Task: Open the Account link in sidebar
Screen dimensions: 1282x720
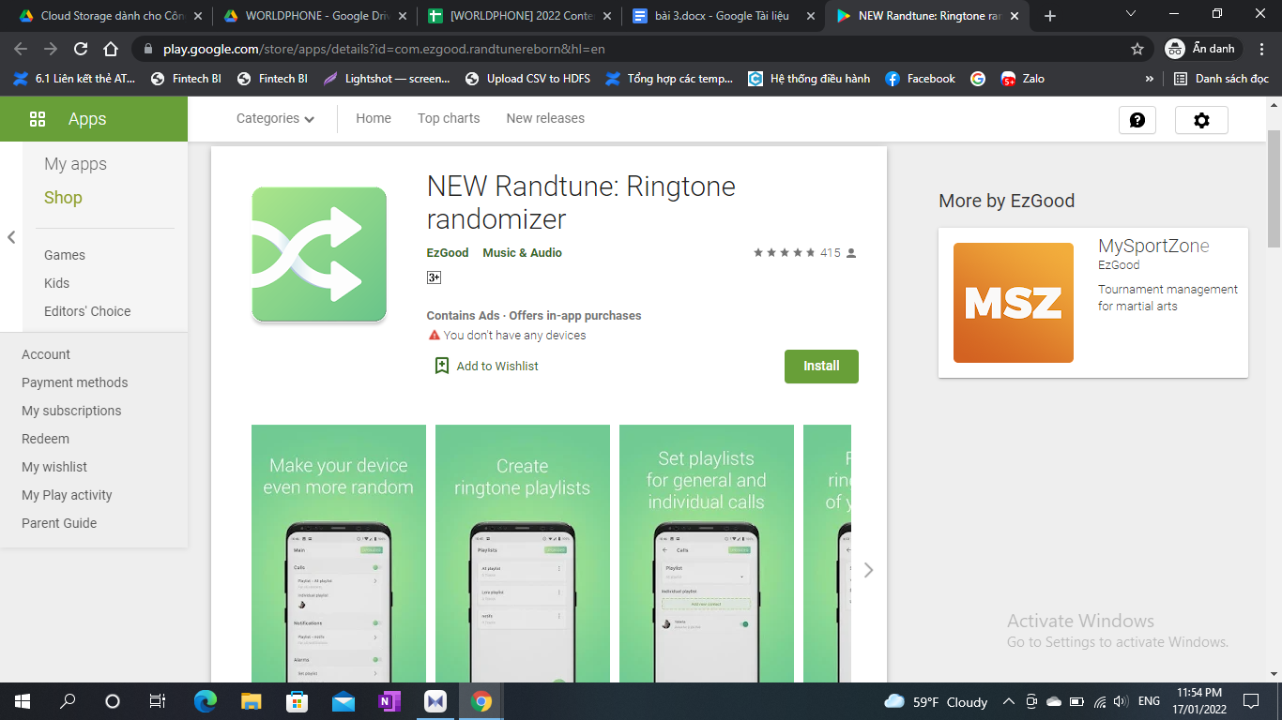Action: click(x=46, y=354)
